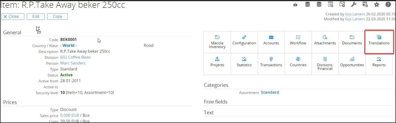Click the Copy button
396x123 pixels.
pyautogui.click(x=57, y=16)
